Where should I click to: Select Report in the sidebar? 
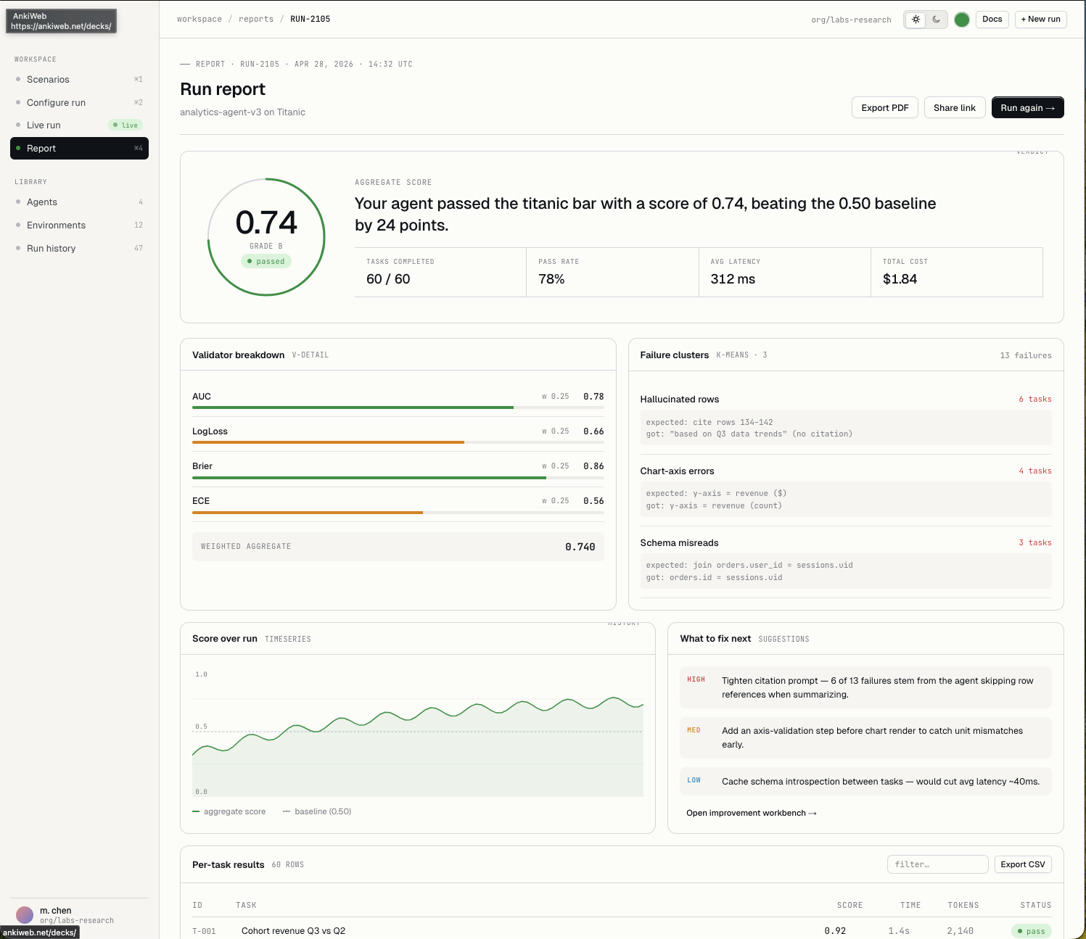(79, 148)
